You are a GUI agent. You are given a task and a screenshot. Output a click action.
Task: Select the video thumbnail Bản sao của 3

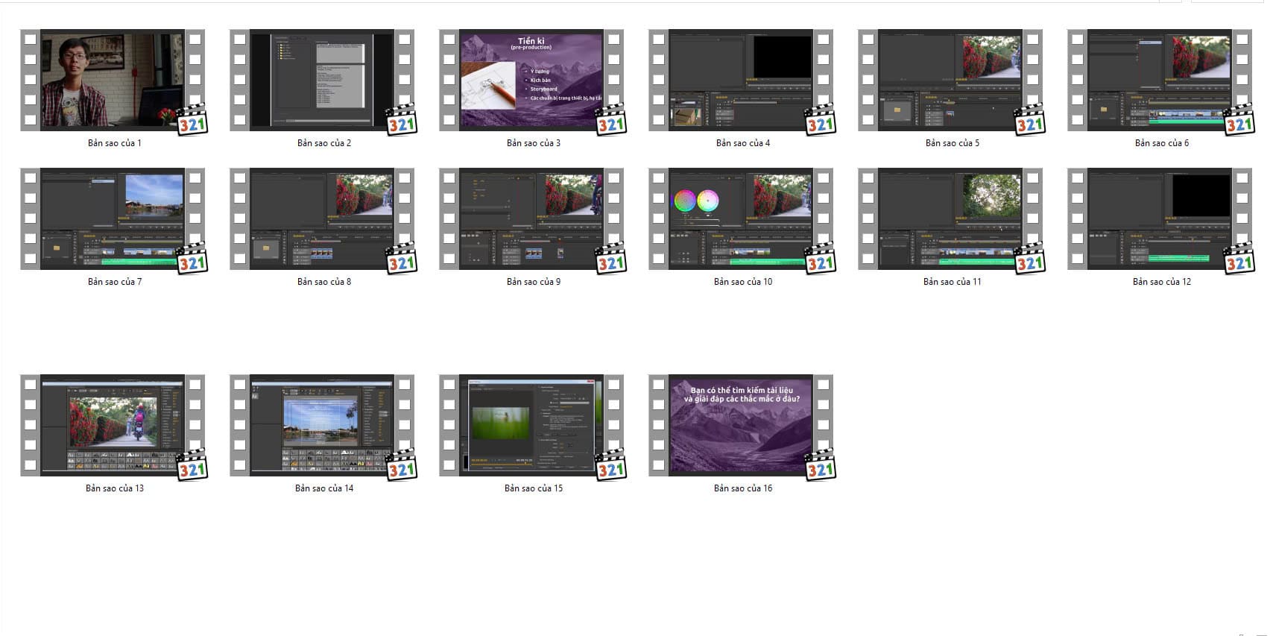click(531, 81)
